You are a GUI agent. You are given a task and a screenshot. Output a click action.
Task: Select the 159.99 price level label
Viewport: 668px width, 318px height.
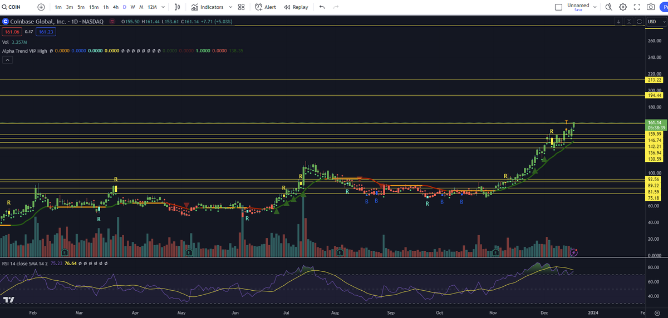tap(655, 134)
